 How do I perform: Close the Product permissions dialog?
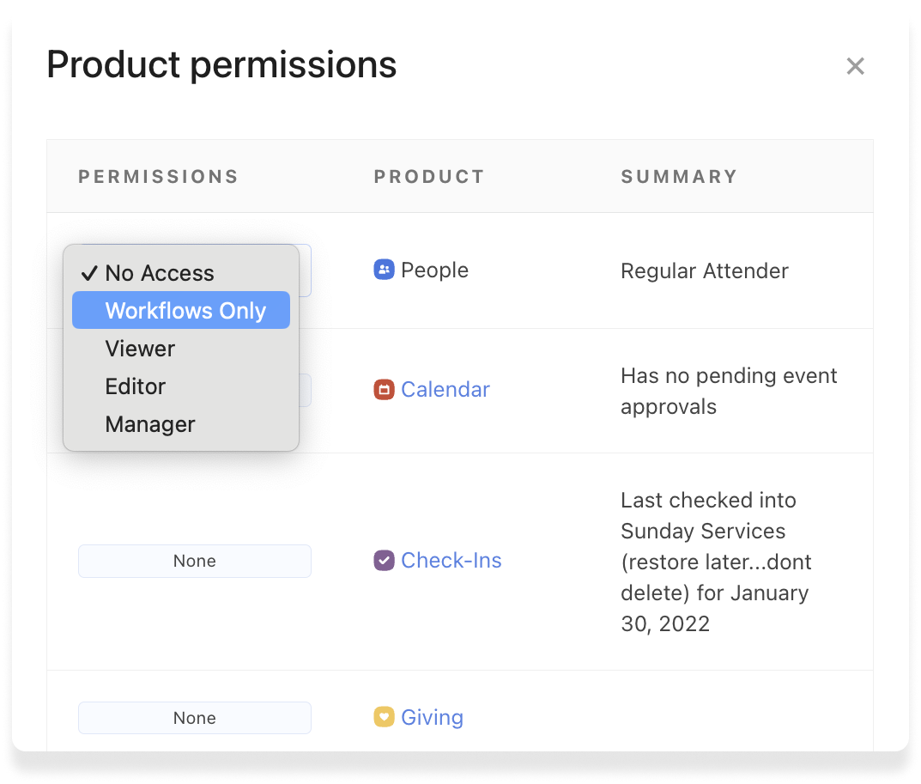click(x=855, y=66)
